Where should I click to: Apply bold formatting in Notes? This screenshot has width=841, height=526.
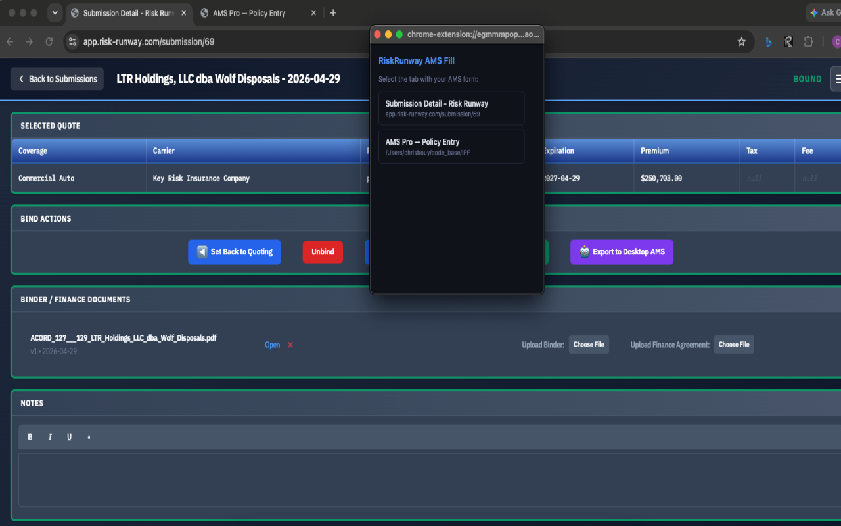click(30, 437)
